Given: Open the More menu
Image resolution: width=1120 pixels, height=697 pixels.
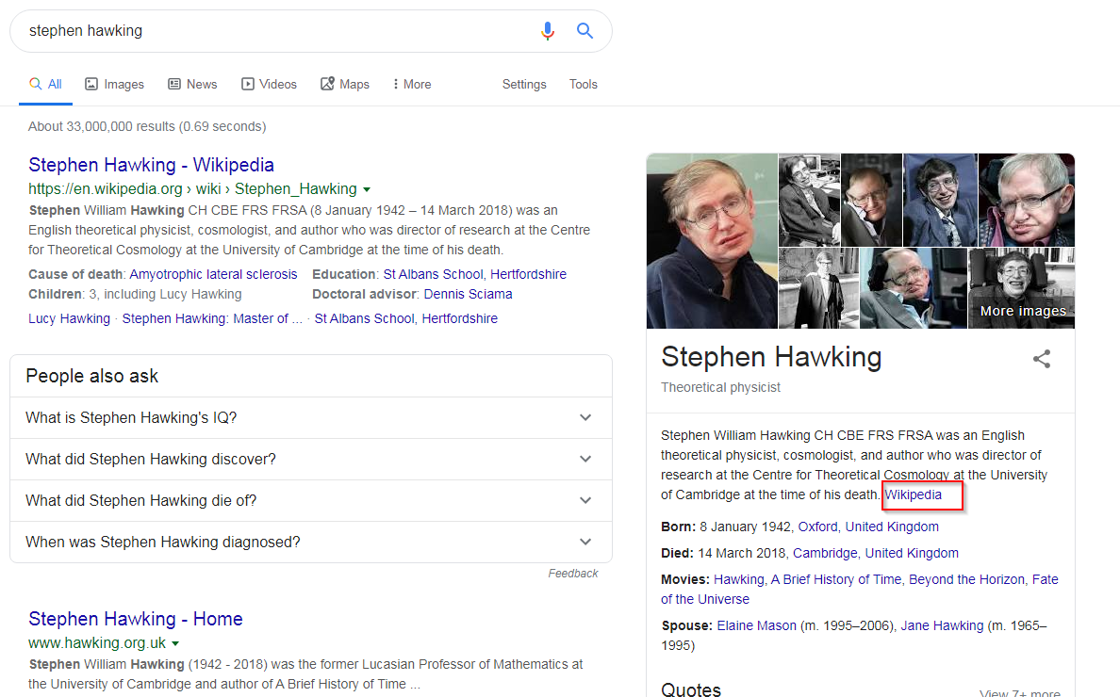Looking at the screenshot, I should click(x=411, y=84).
